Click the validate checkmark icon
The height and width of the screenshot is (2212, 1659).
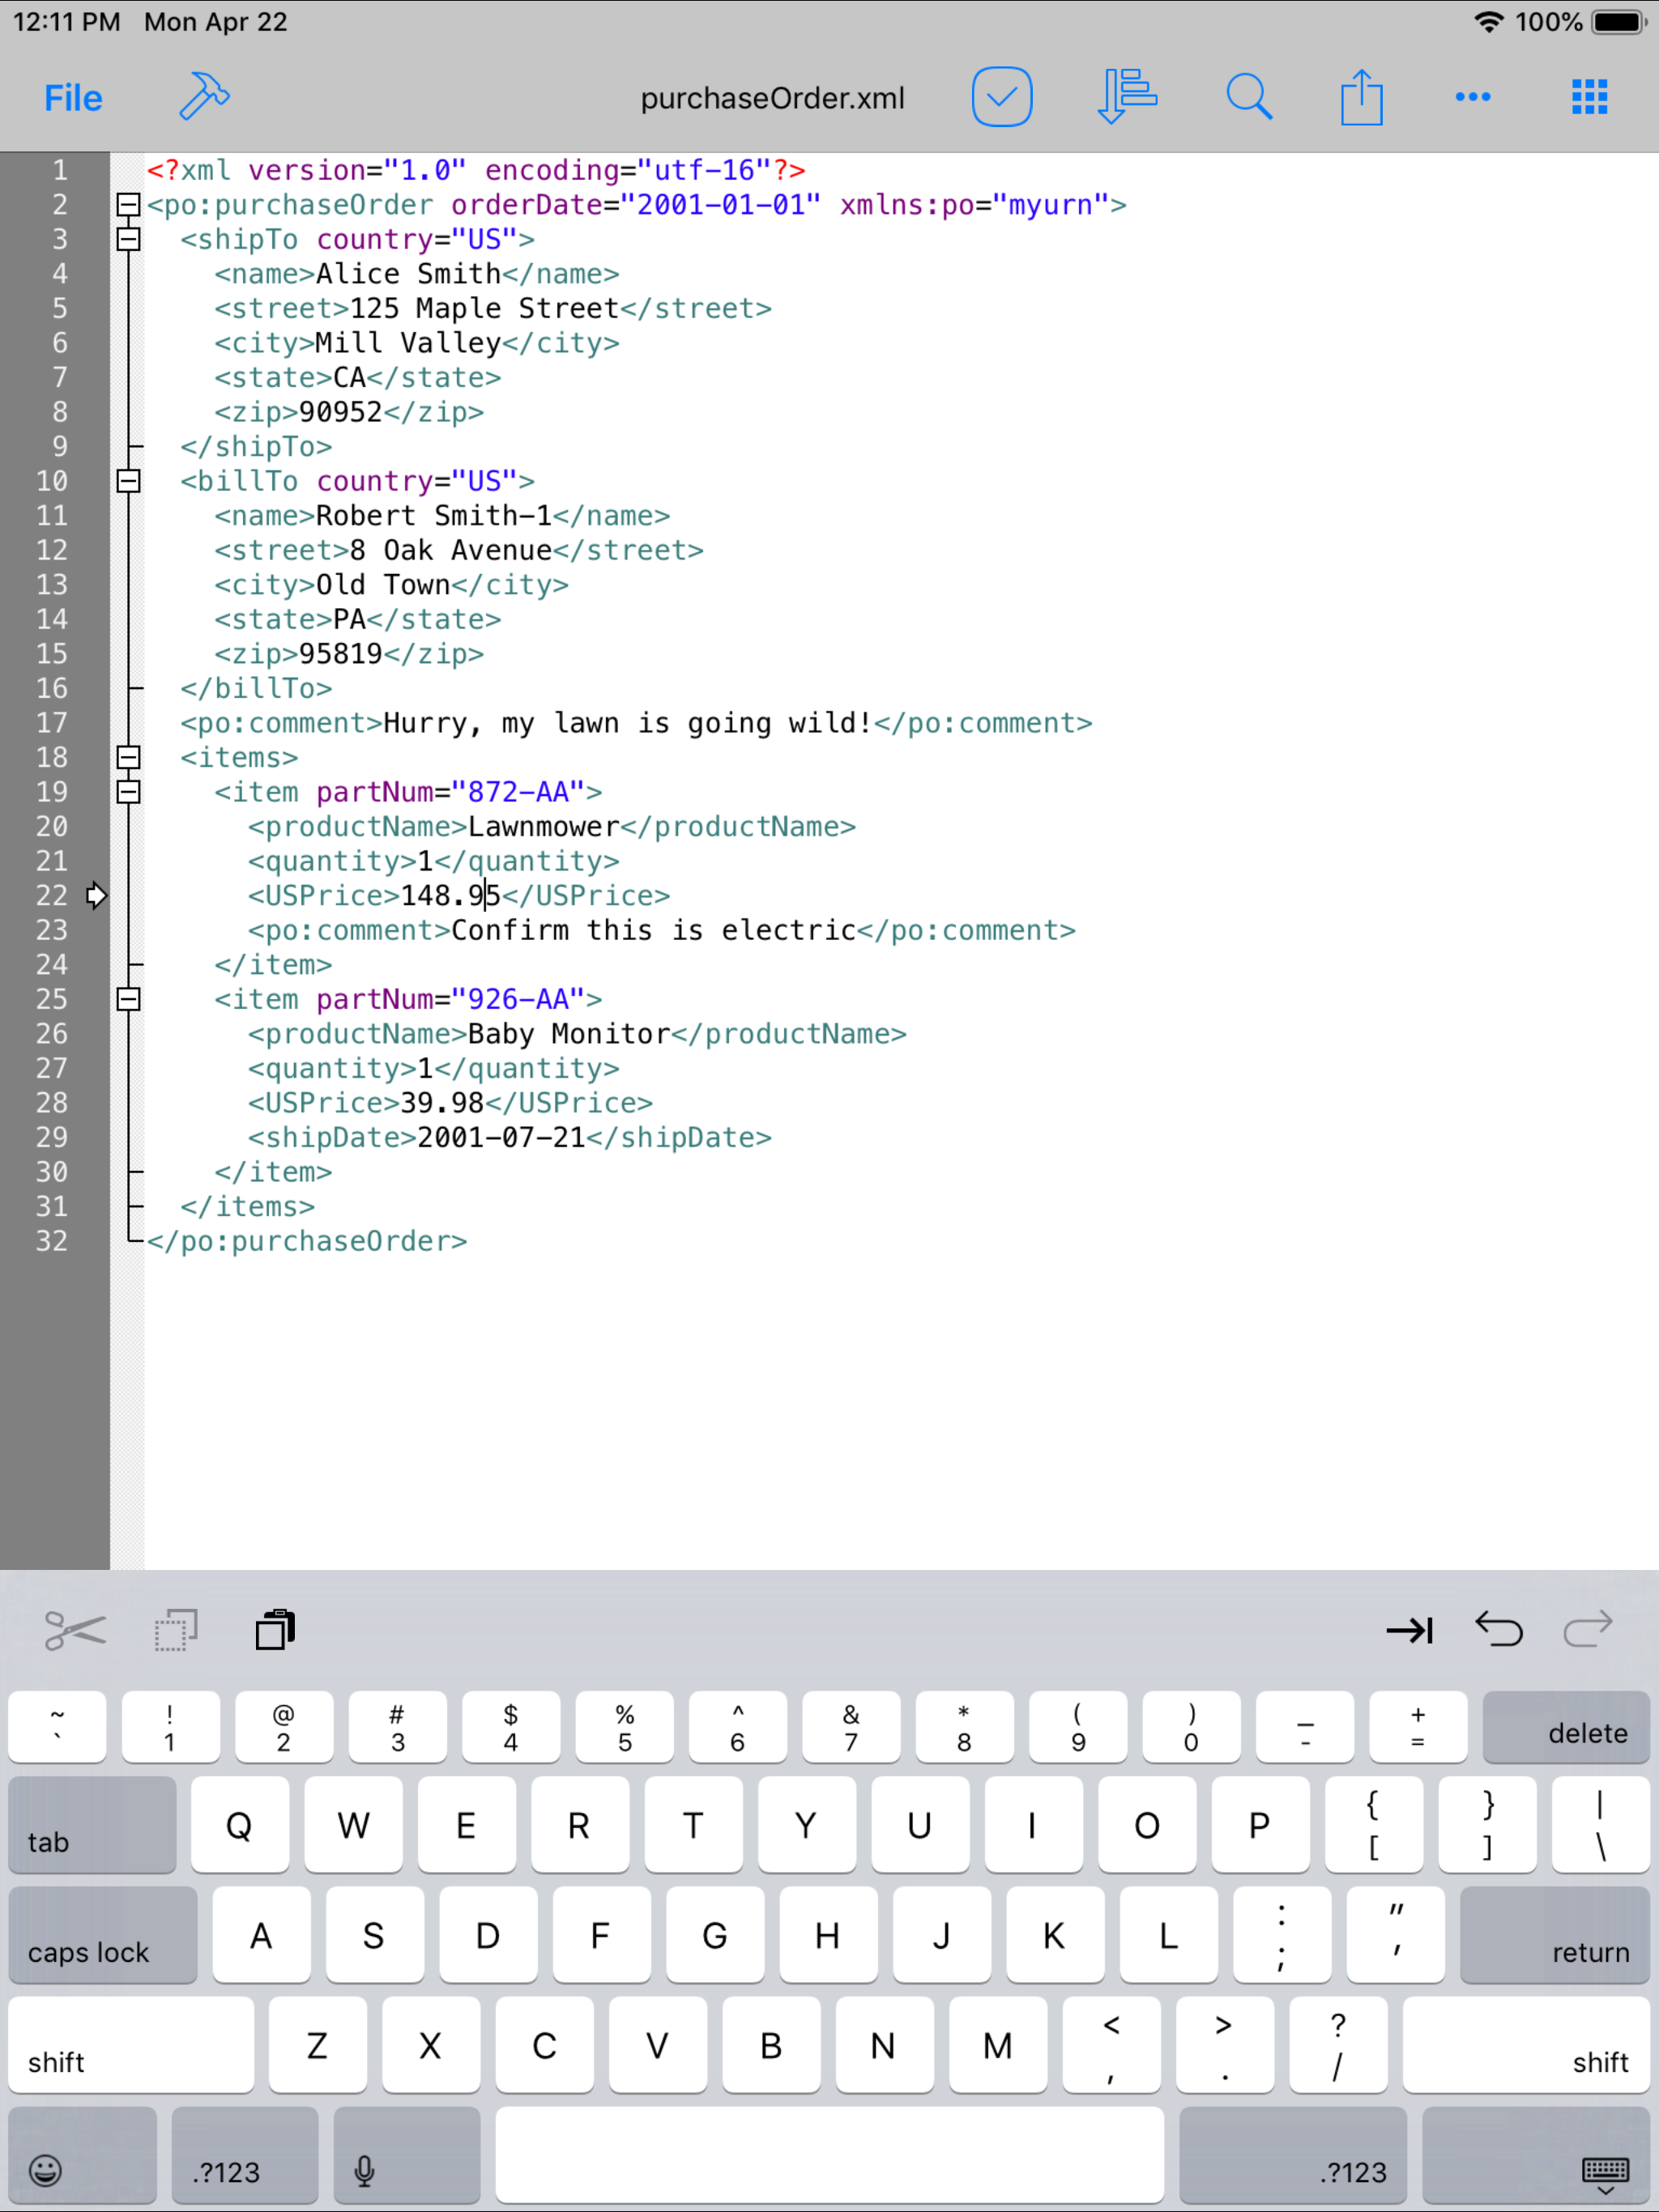coord(1001,97)
